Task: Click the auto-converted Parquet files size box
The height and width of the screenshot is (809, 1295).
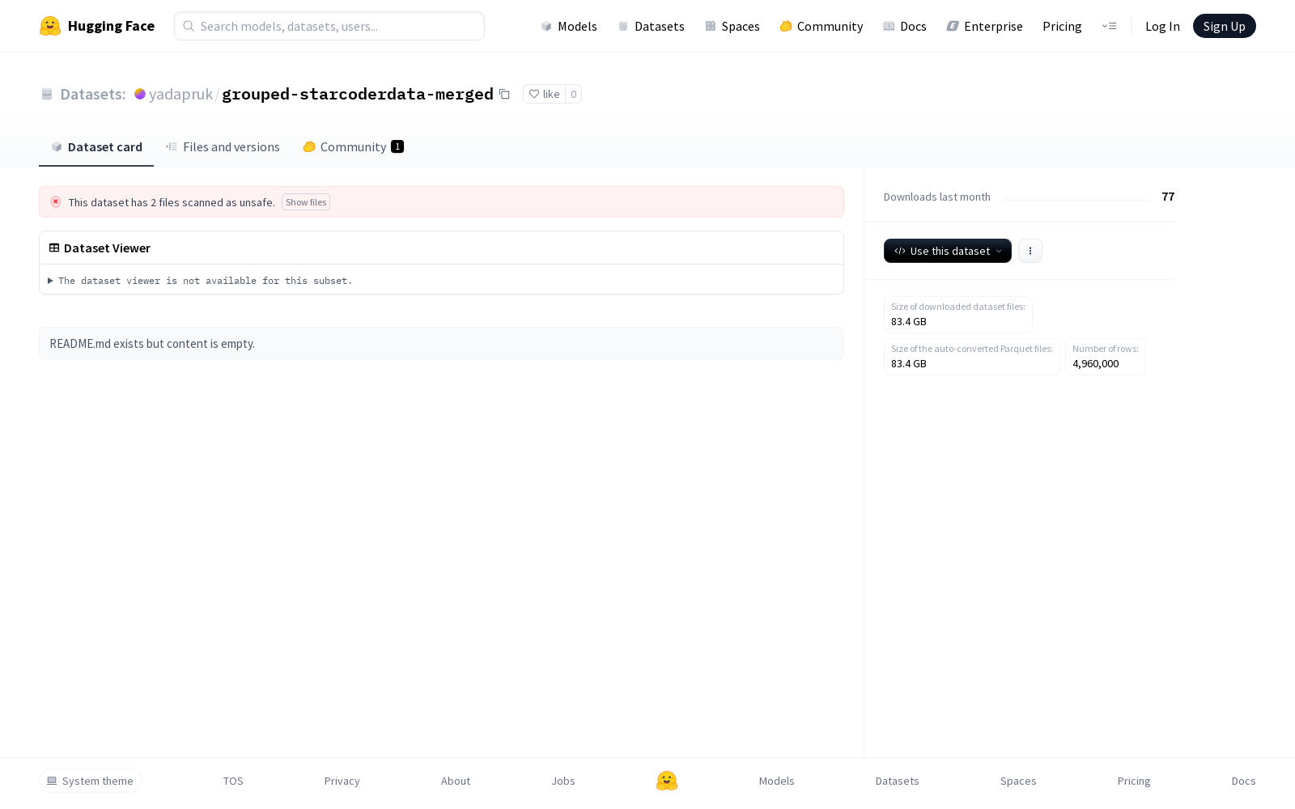Action: coord(972,357)
